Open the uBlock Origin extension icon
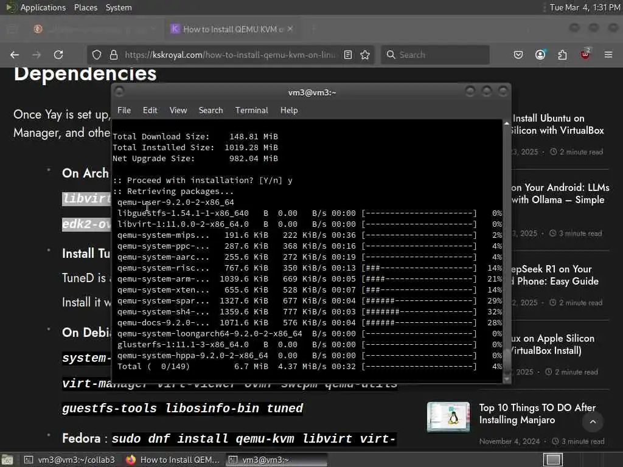Image resolution: width=623 pixels, height=467 pixels. pos(585,54)
